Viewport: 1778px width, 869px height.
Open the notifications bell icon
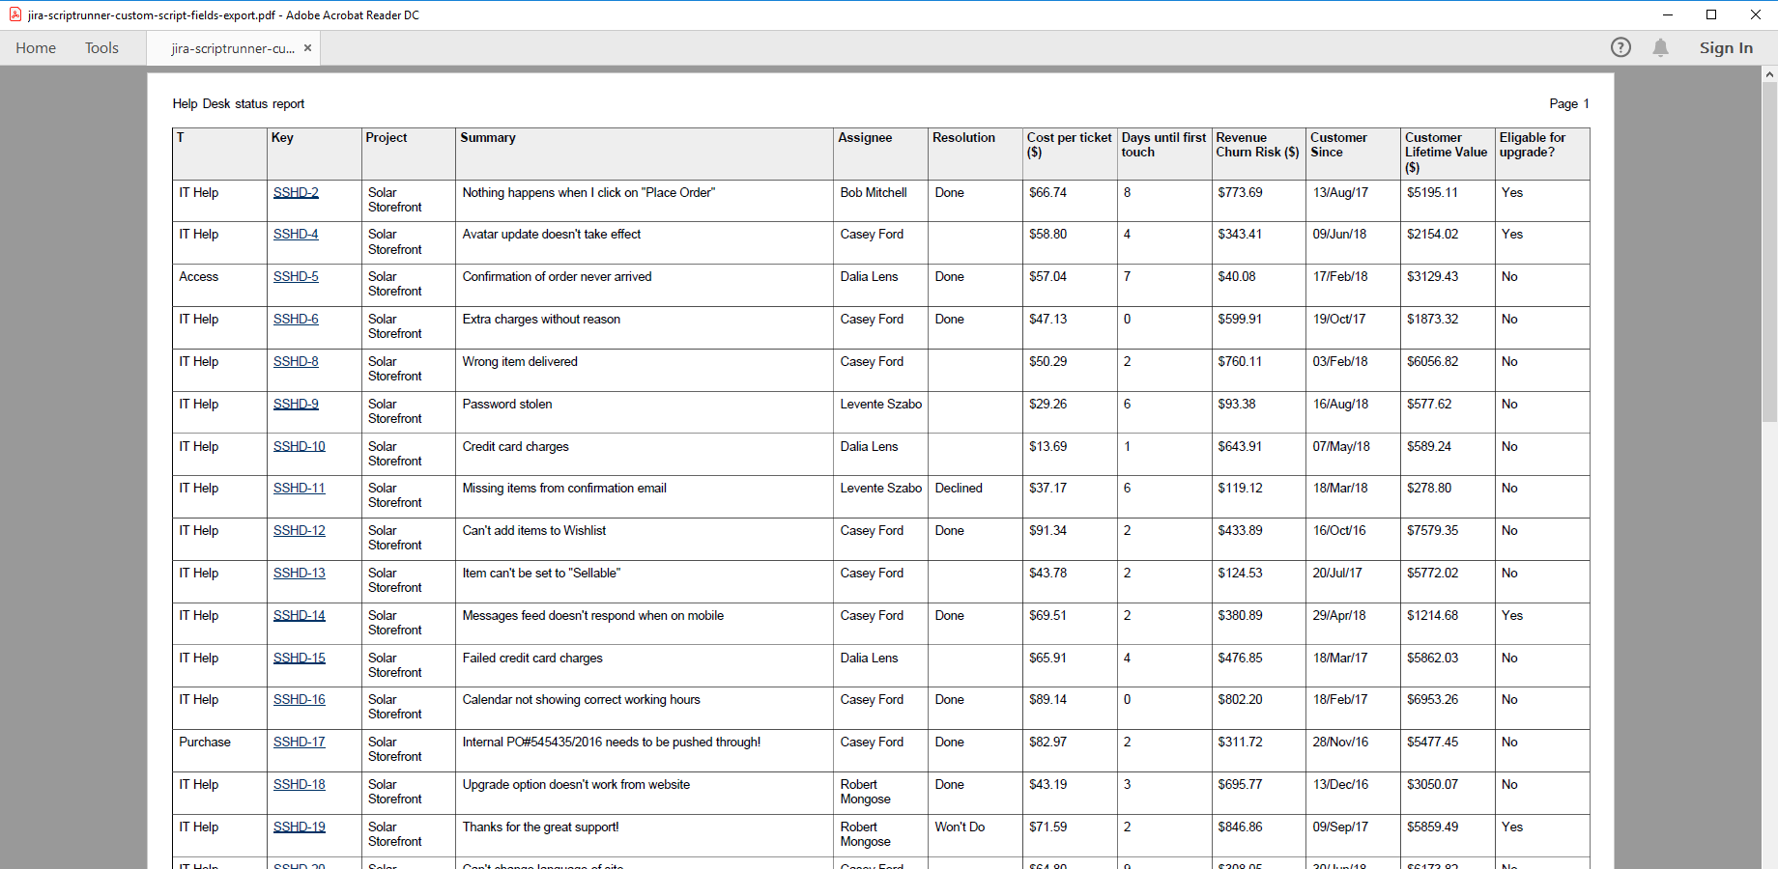click(1660, 47)
